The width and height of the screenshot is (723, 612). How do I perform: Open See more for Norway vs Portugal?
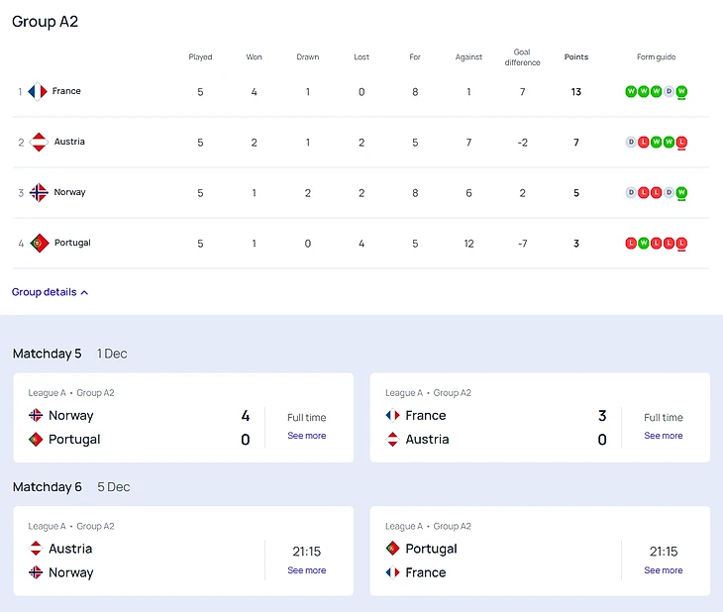coord(306,436)
